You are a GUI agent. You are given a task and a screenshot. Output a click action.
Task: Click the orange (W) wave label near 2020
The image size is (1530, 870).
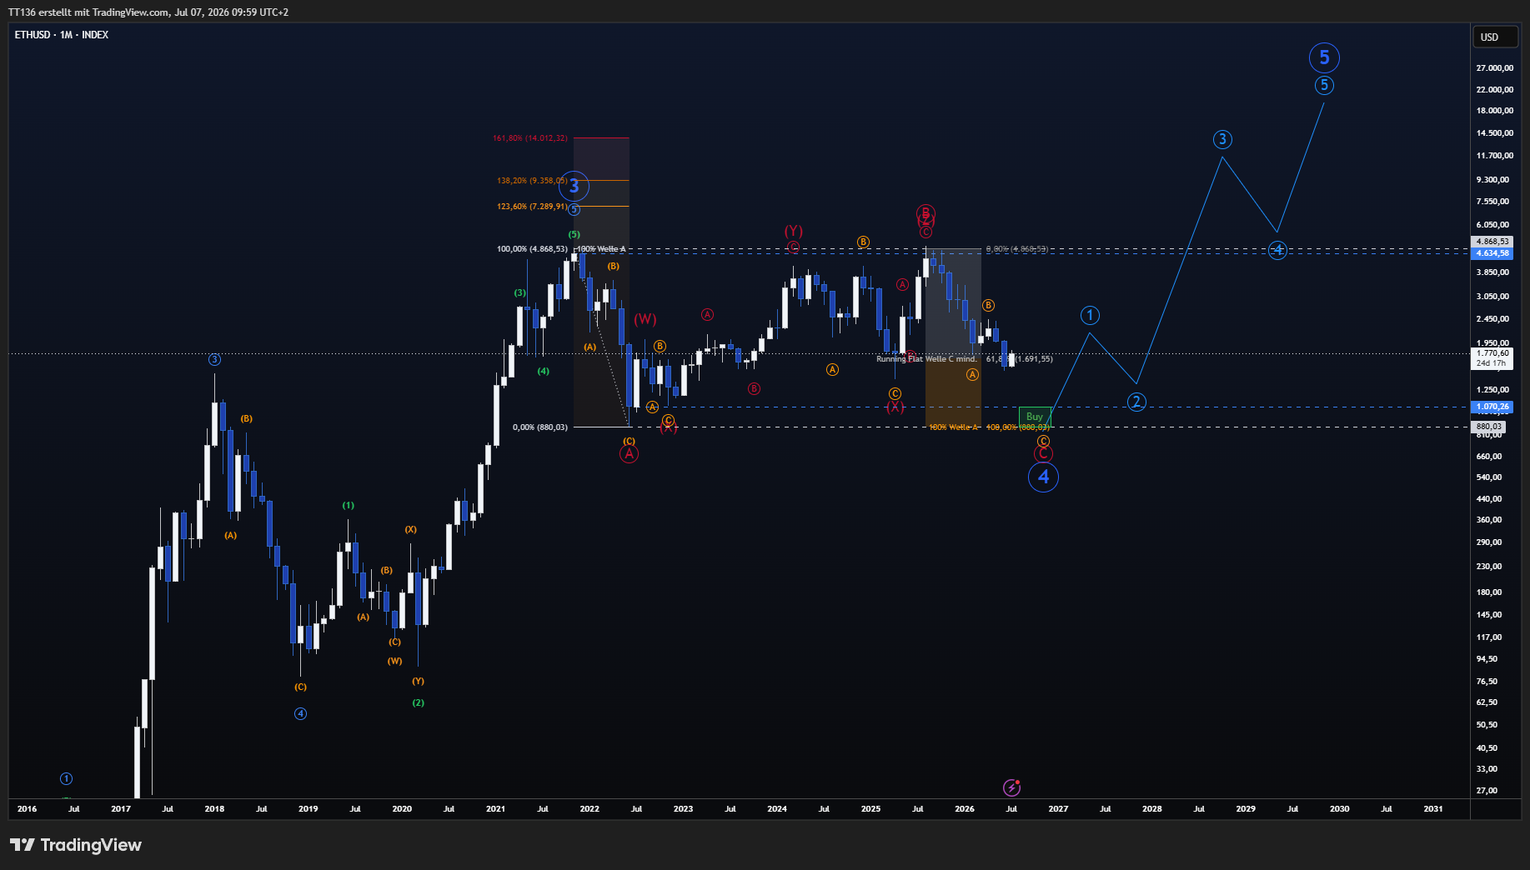pos(395,662)
